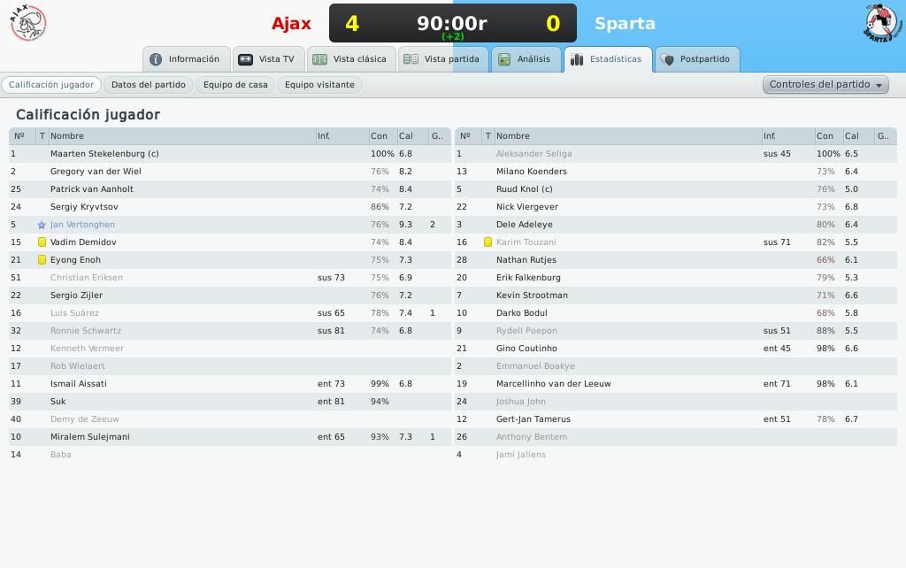Open the Estadísticas tab
The image size is (906, 568).
[x=608, y=59]
